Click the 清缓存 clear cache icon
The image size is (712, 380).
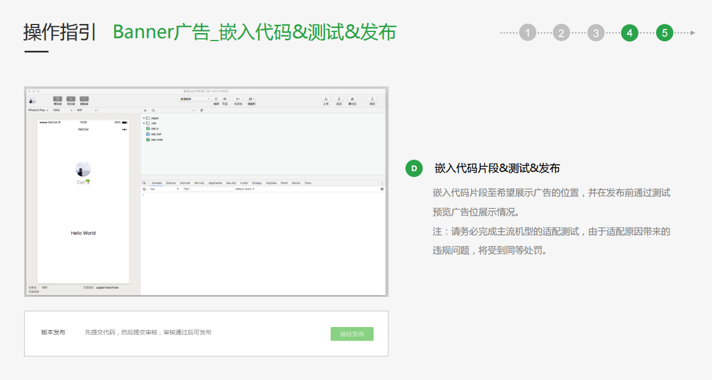(251, 99)
